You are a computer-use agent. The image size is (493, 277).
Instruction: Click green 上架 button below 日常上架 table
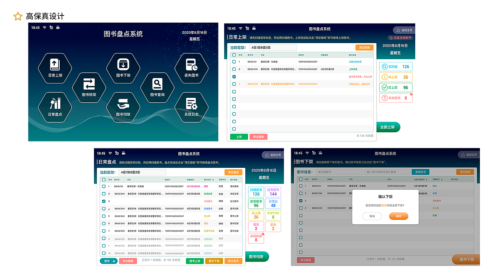point(239,137)
